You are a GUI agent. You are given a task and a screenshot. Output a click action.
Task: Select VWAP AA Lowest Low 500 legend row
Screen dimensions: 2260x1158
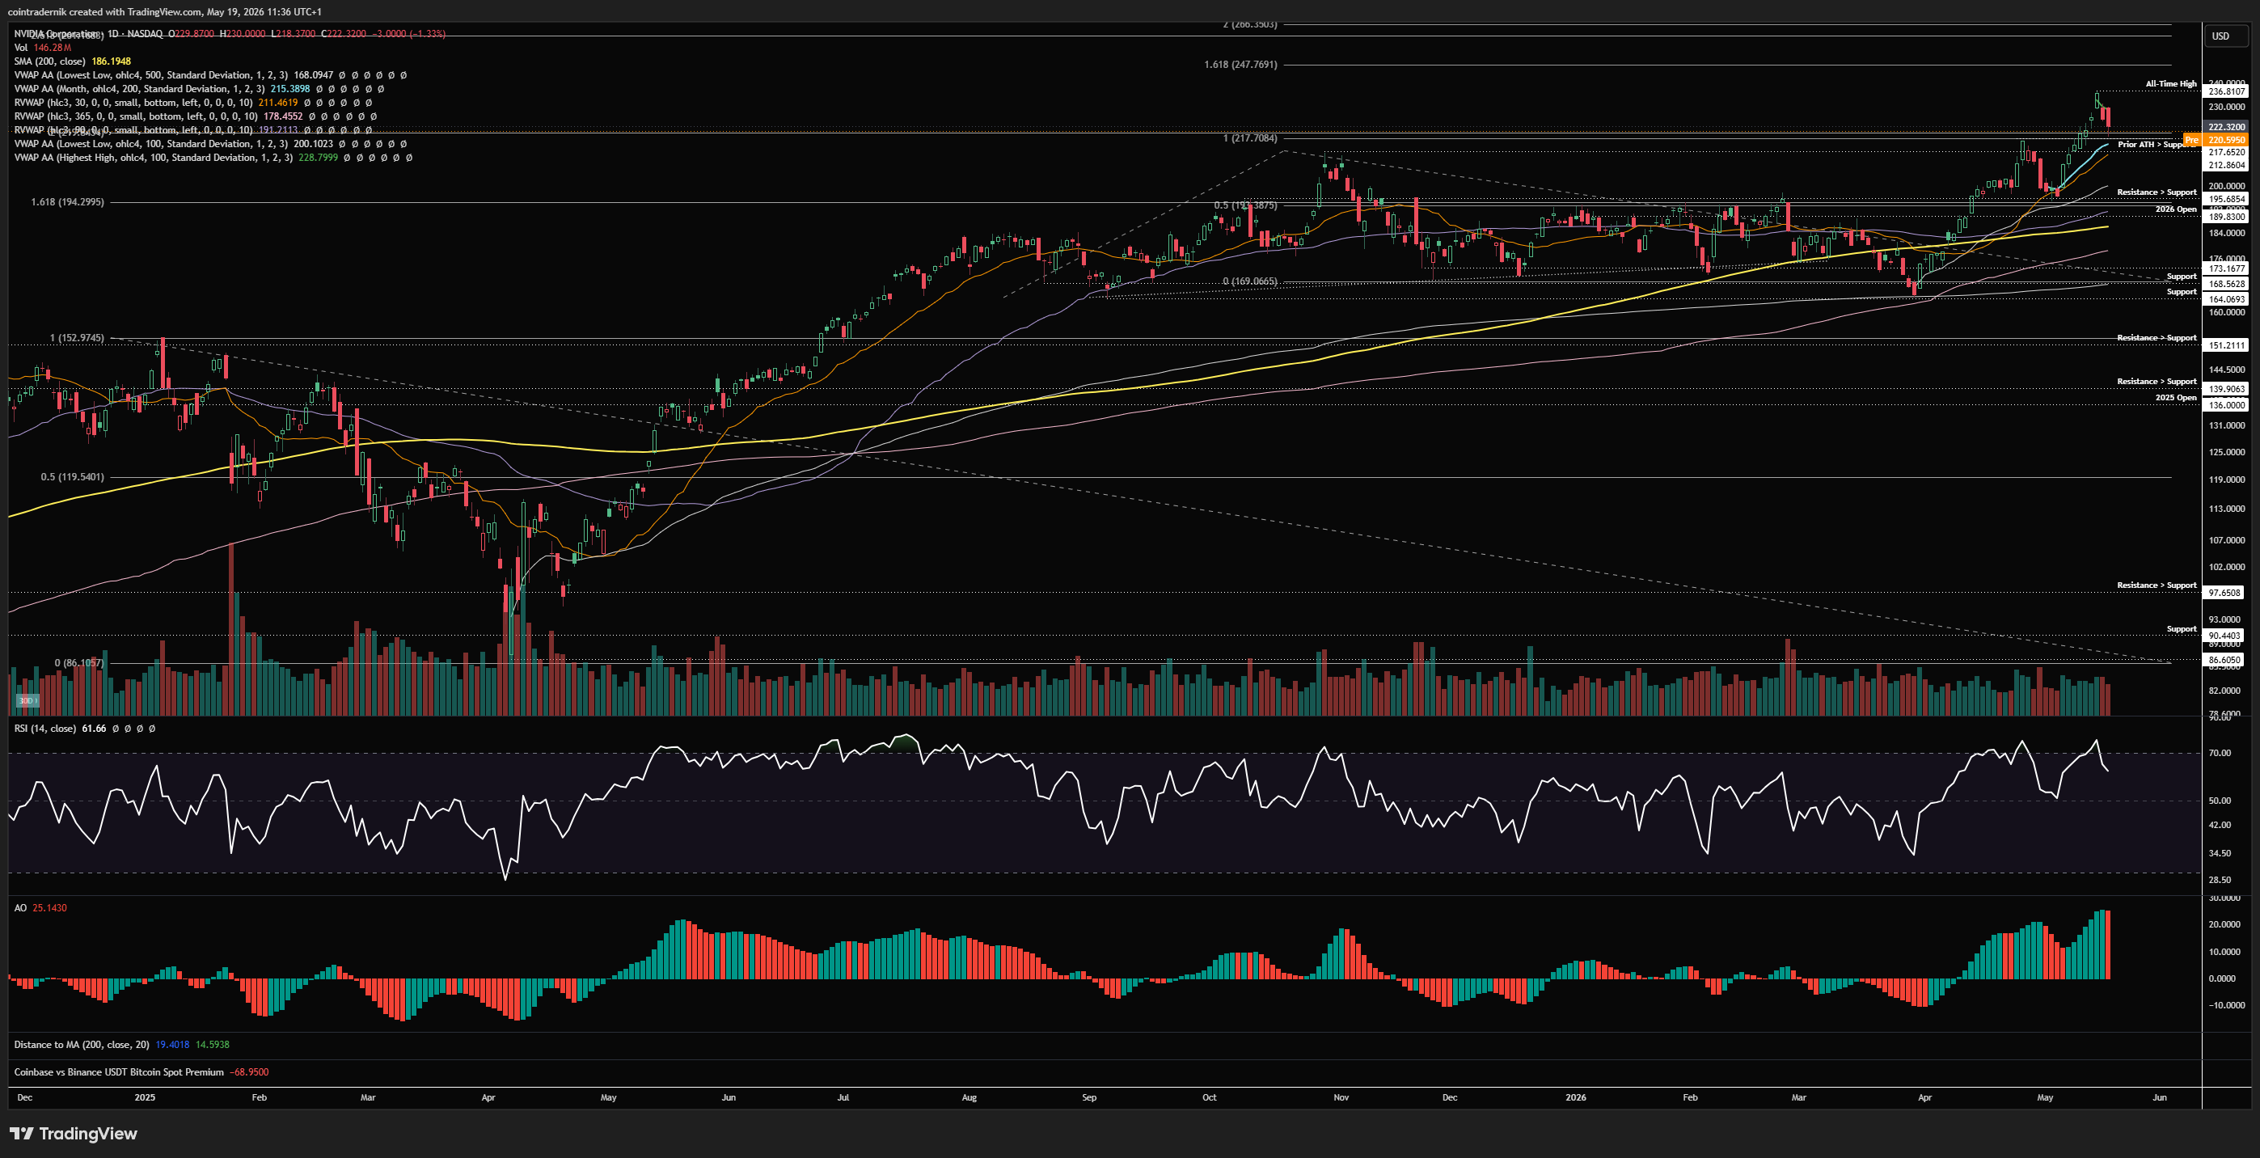(209, 75)
